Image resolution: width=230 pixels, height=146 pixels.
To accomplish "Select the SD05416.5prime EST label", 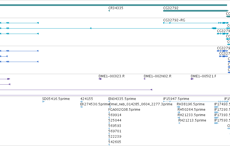I will 56,99.
